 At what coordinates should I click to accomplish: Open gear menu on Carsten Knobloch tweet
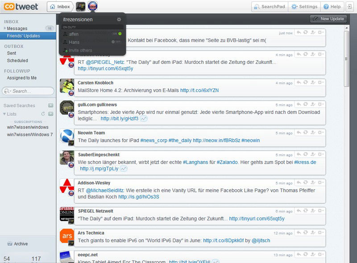point(320,82)
